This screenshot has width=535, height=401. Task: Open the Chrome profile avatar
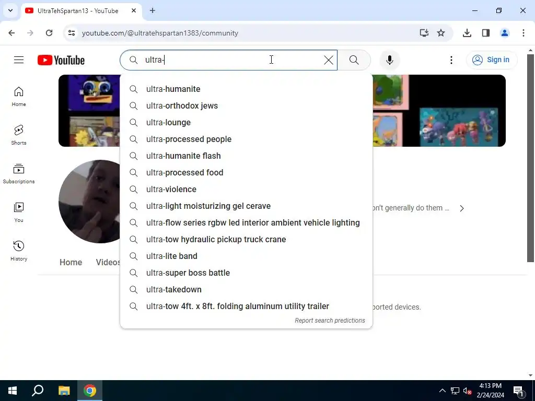(x=504, y=33)
